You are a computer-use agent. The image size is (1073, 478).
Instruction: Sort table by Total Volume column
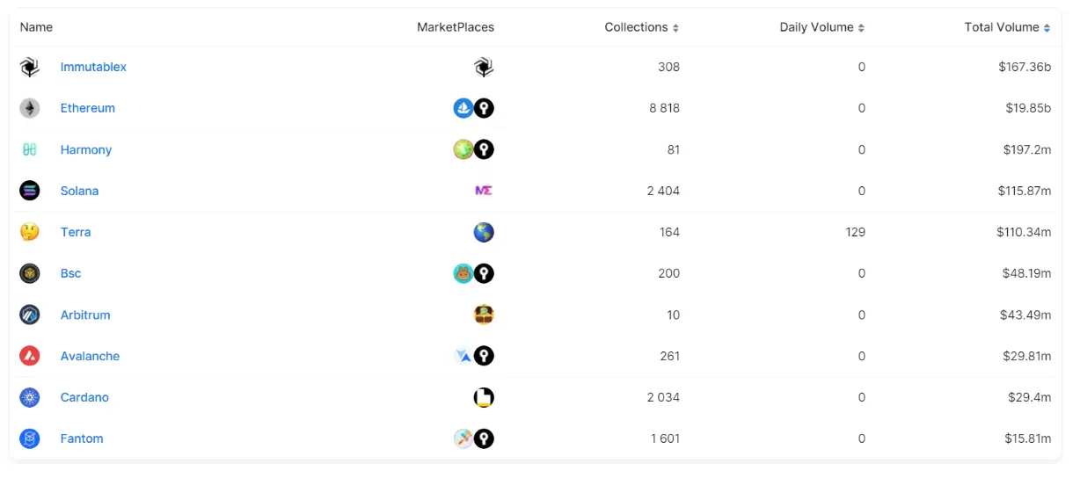(x=1007, y=27)
